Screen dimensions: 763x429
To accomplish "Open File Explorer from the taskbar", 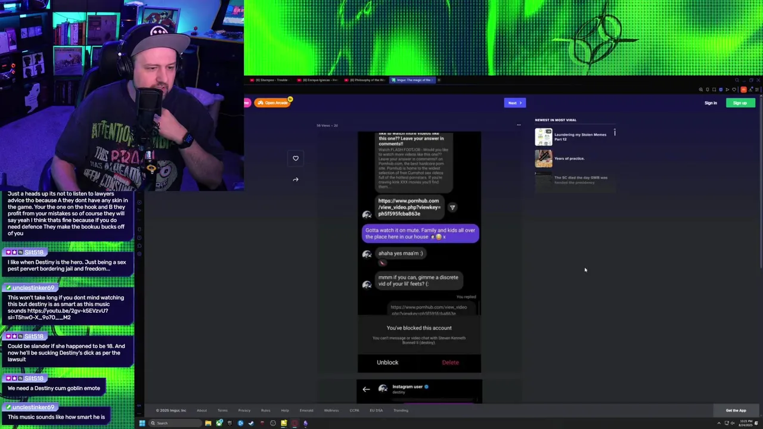I will tap(208, 423).
